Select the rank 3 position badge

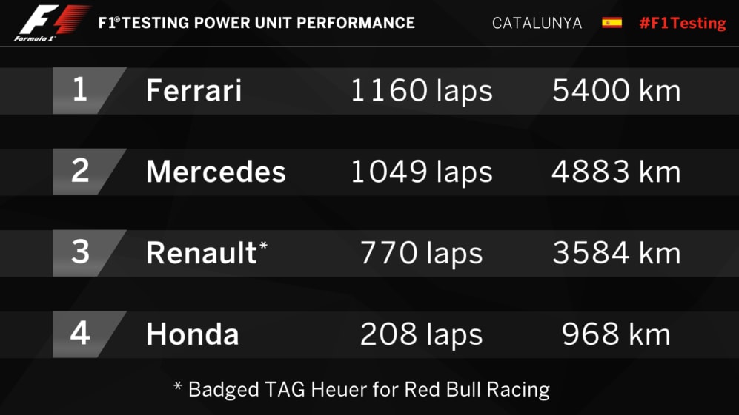tap(80, 253)
